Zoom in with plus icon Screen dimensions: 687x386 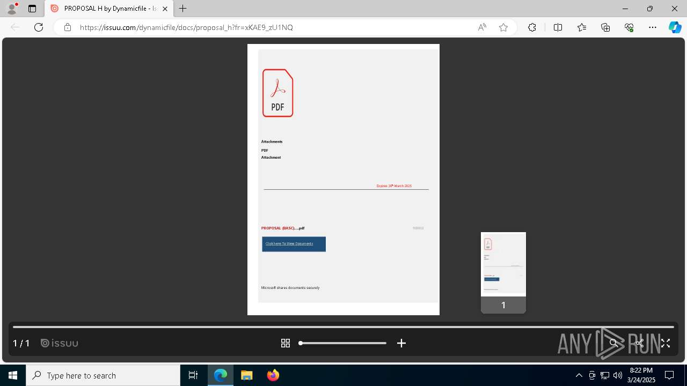401,343
